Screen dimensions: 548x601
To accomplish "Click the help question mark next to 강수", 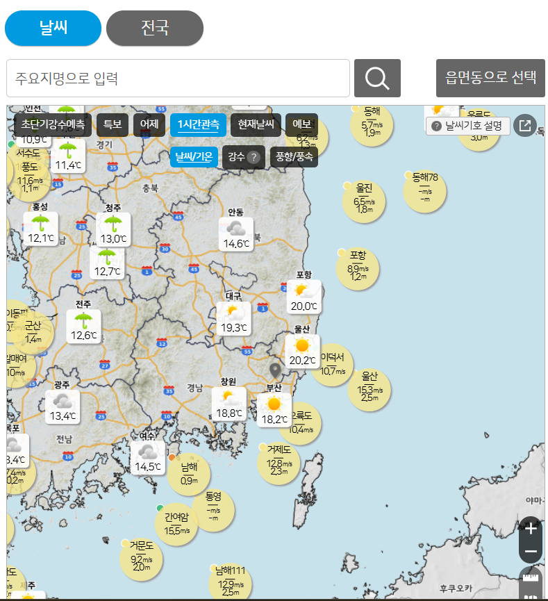I will pyautogui.click(x=254, y=157).
